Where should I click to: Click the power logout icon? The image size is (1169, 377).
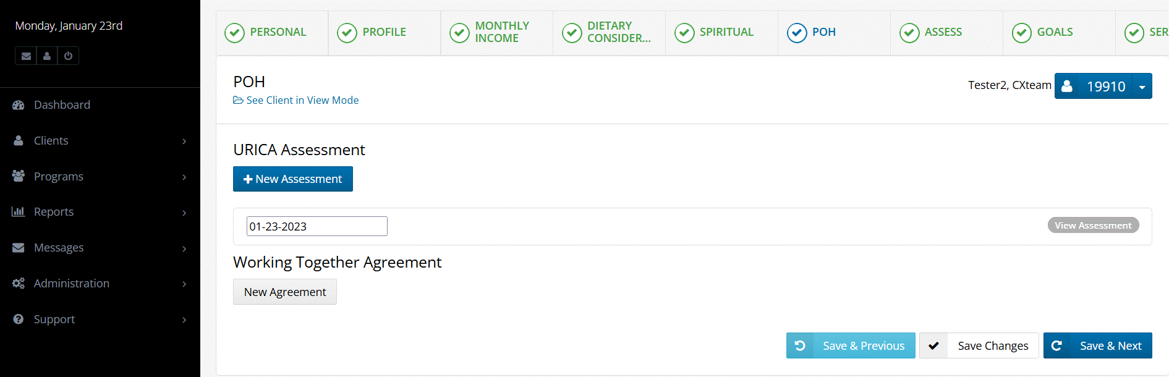68,56
